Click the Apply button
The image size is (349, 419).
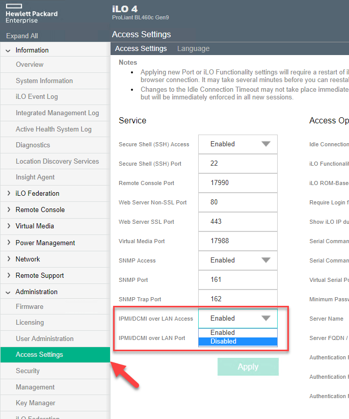248,366
